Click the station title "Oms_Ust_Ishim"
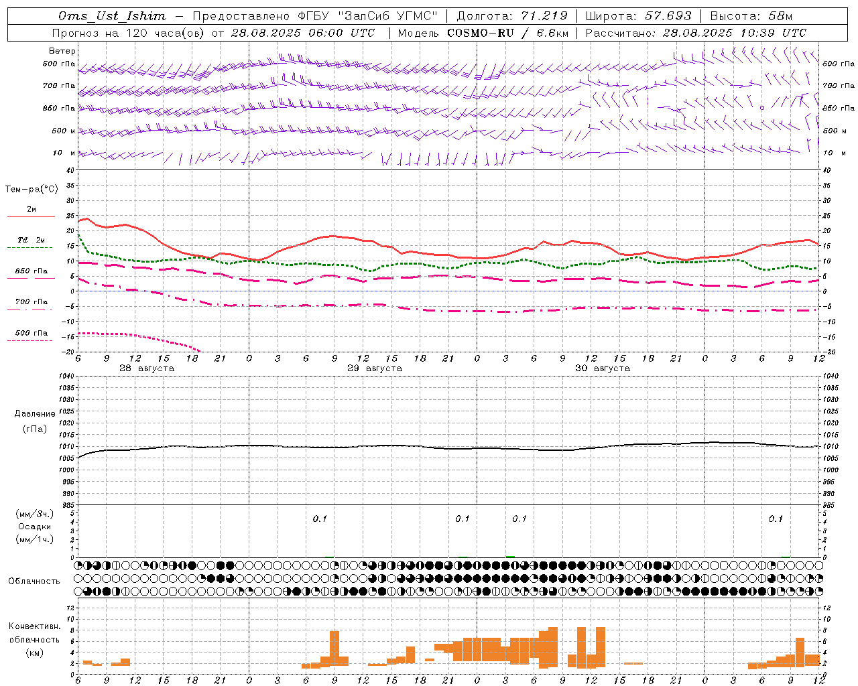This screenshot has height=686, width=858. [x=112, y=16]
